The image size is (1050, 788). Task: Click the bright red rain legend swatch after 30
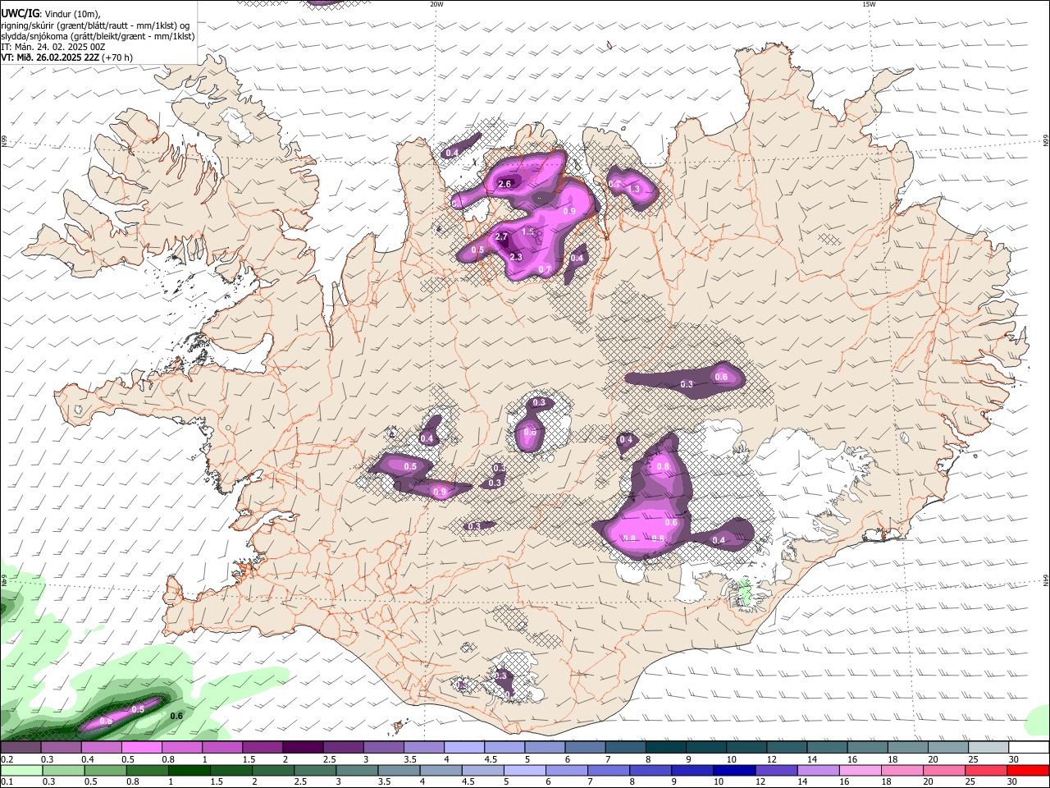(1028, 771)
